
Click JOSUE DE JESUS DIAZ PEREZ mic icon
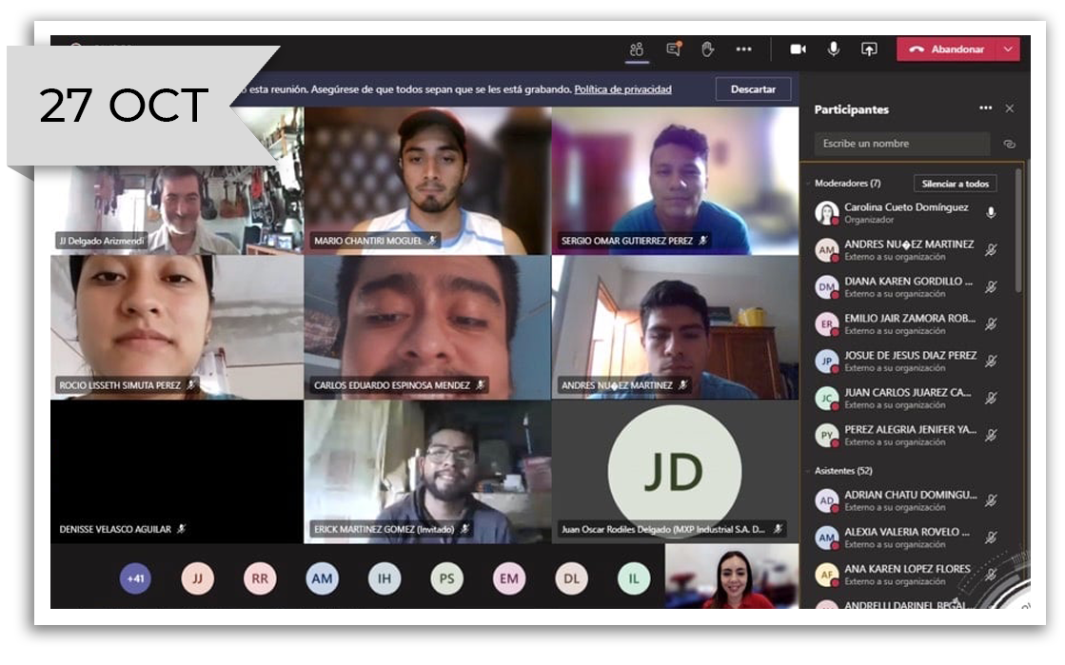991,361
